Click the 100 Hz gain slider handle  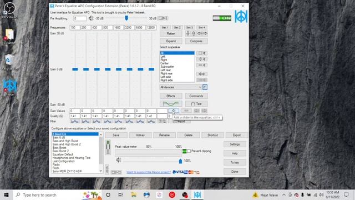tap(75, 69)
